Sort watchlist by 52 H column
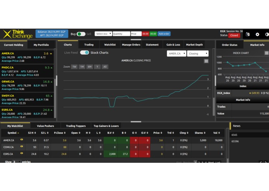Image resolution: width=269 pixels, height=191 pixels. pos(32,133)
